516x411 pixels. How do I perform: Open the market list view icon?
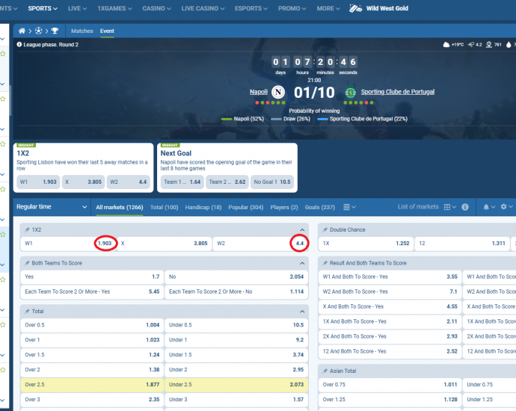[349, 207]
